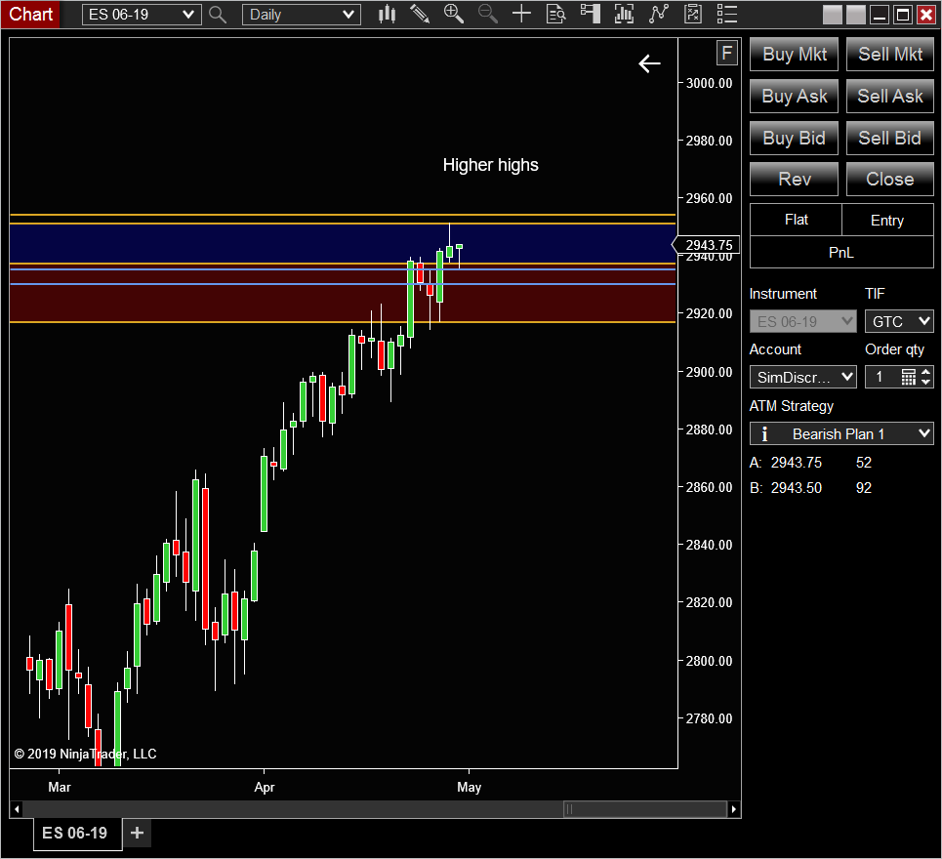Select the drawing tools pencil icon
The width and height of the screenshot is (942, 859).
420,15
